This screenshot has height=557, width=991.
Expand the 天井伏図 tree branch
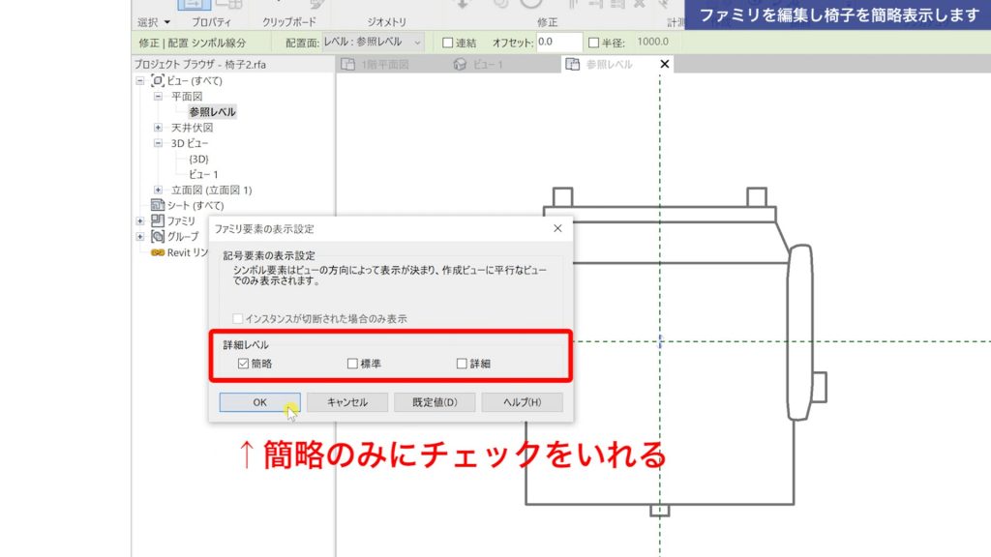[x=159, y=126]
